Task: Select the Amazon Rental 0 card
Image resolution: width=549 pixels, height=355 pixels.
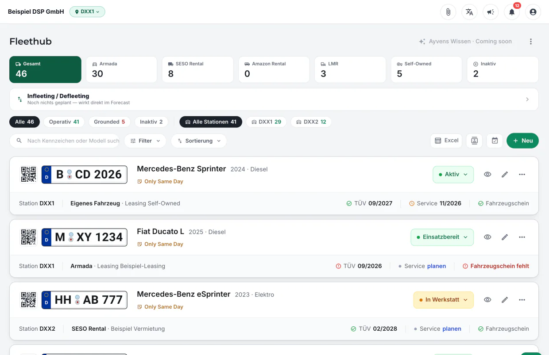Action: [x=274, y=69]
